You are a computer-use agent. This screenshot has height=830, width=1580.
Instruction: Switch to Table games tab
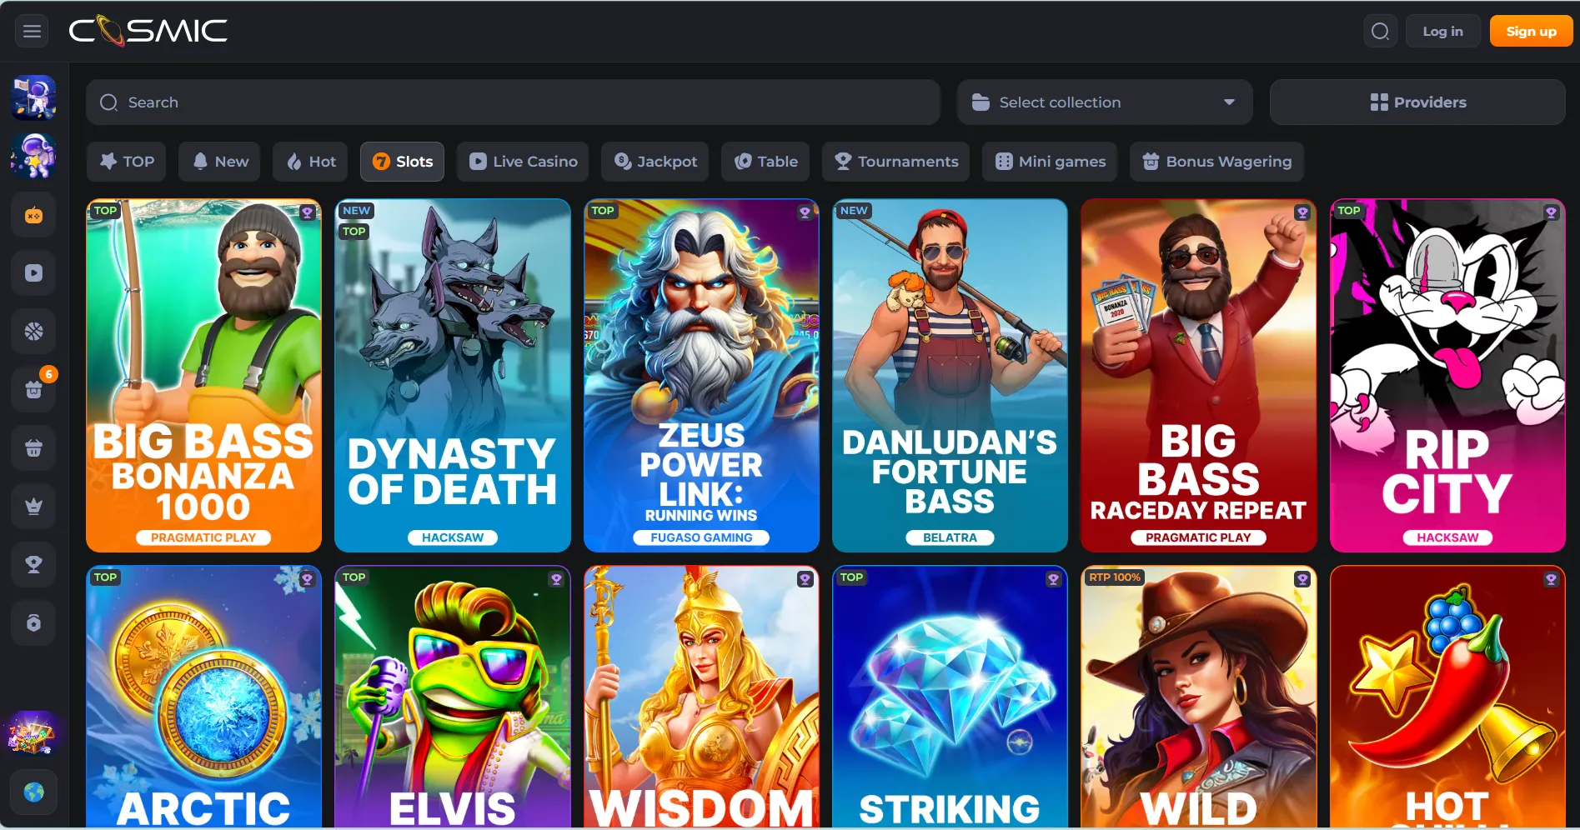click(x=766, y=162)
